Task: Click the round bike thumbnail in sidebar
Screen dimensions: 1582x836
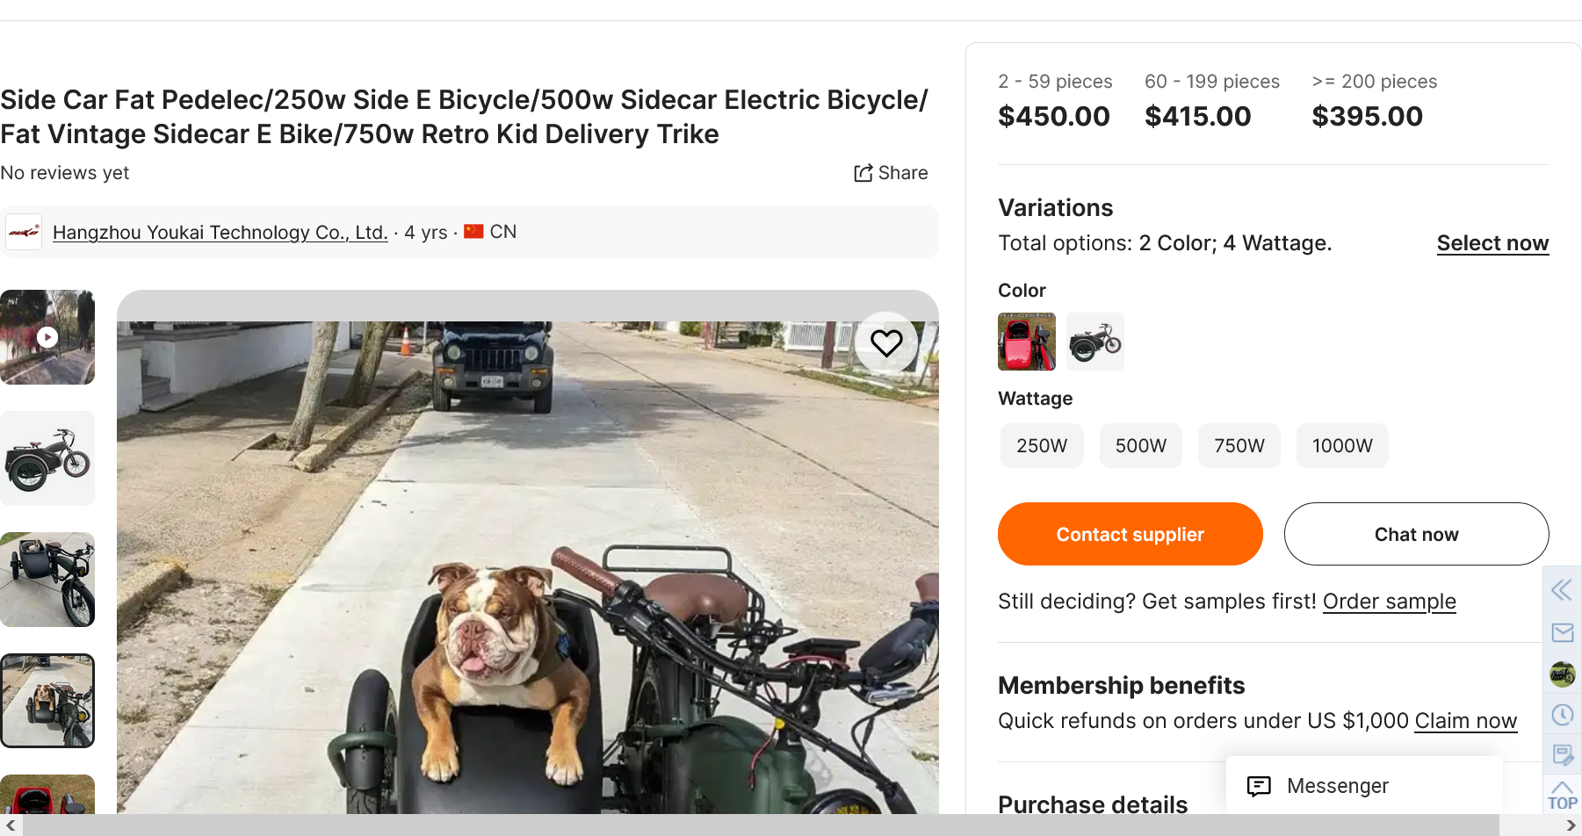Action: [x=1562, y=674]
